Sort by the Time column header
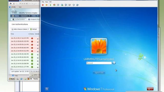The height and width of the screenshot is (92, 164). [x=20, y=34]
